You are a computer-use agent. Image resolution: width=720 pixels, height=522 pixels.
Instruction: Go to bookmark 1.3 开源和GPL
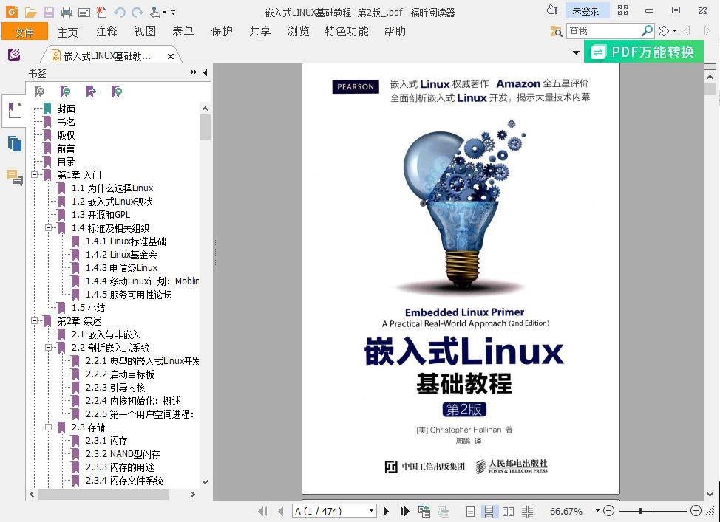coord(101,215)
